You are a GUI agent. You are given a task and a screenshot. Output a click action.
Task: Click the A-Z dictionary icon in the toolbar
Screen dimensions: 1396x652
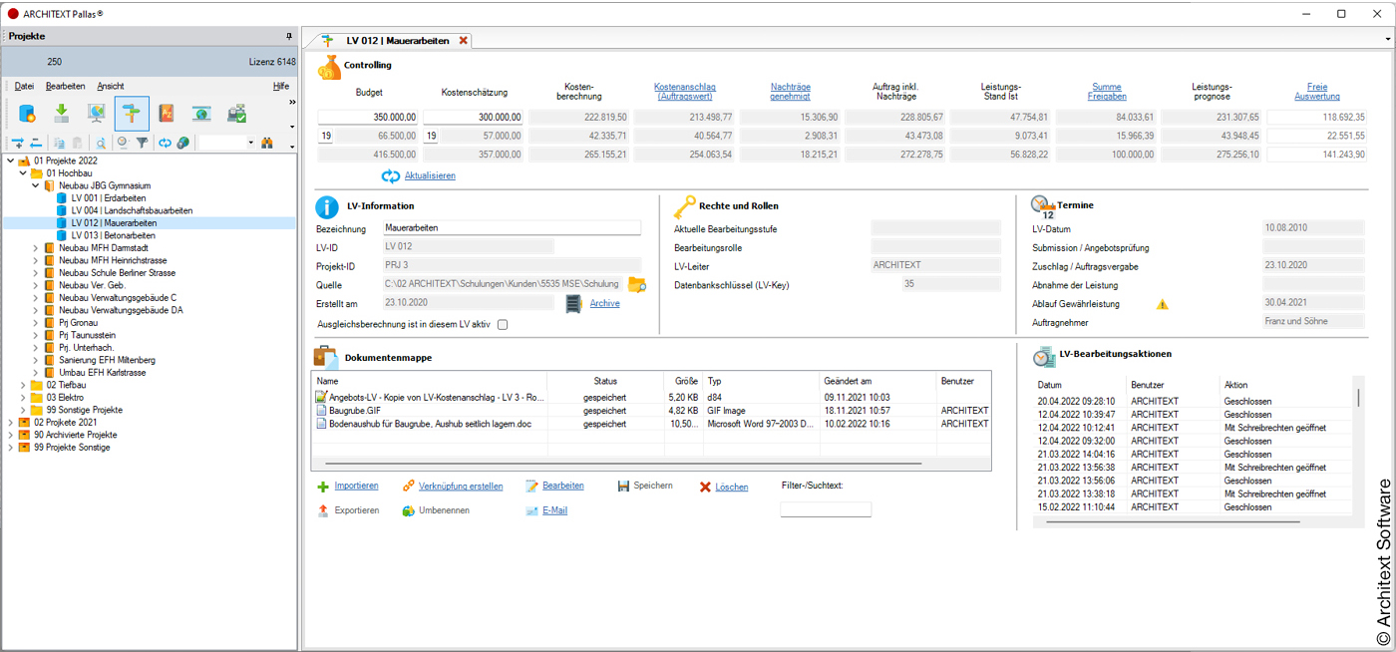pos(166,114)
